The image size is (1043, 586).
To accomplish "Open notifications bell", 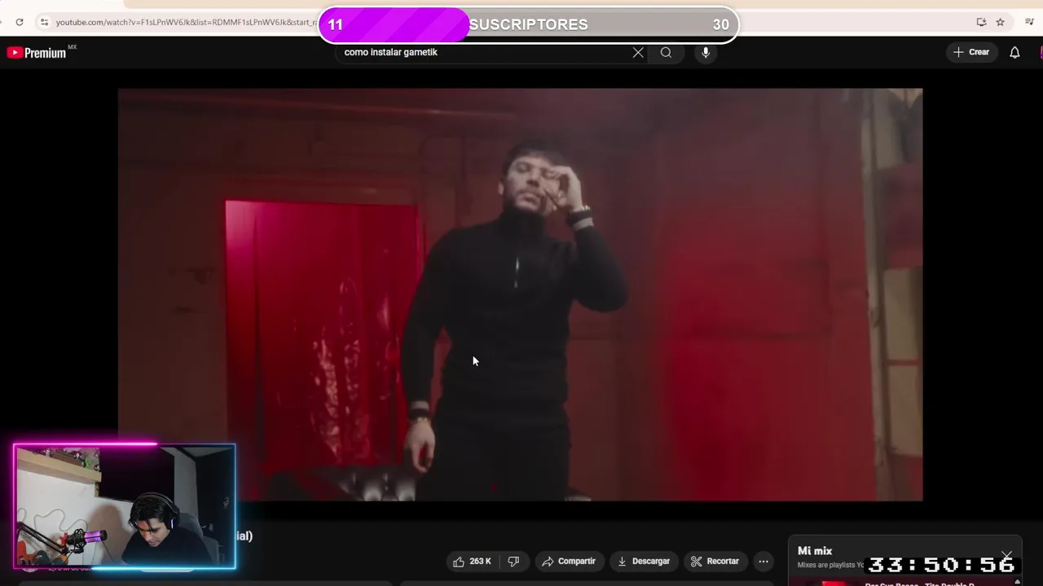I will 1014,52.
